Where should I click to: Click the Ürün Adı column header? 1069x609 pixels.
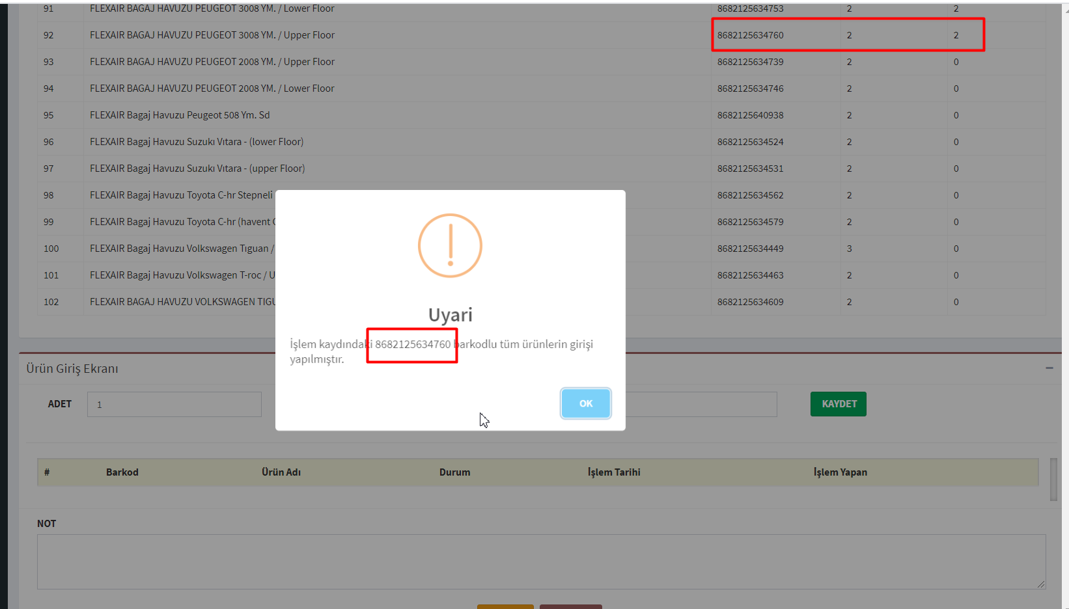coord(281,472)
